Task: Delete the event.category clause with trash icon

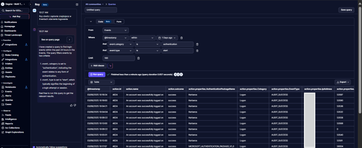Action: pos(197,44)
